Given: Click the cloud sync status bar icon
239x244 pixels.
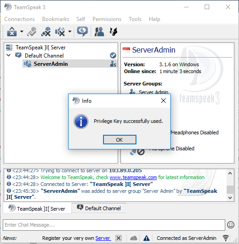Looking at the screenshot, I should pos(134,238).
